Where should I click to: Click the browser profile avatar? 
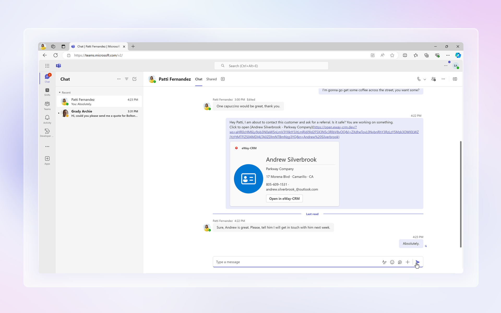43,46
